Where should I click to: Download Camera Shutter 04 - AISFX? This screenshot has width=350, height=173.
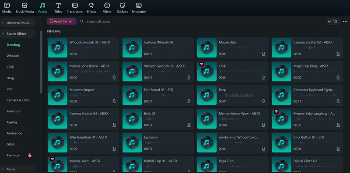click(x=114, y=125)
